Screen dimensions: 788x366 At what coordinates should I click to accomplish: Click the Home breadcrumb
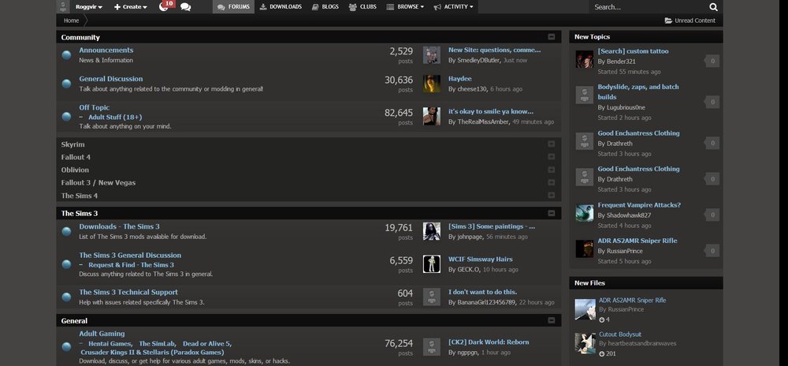pyautogui.click(x=72, y=21)
